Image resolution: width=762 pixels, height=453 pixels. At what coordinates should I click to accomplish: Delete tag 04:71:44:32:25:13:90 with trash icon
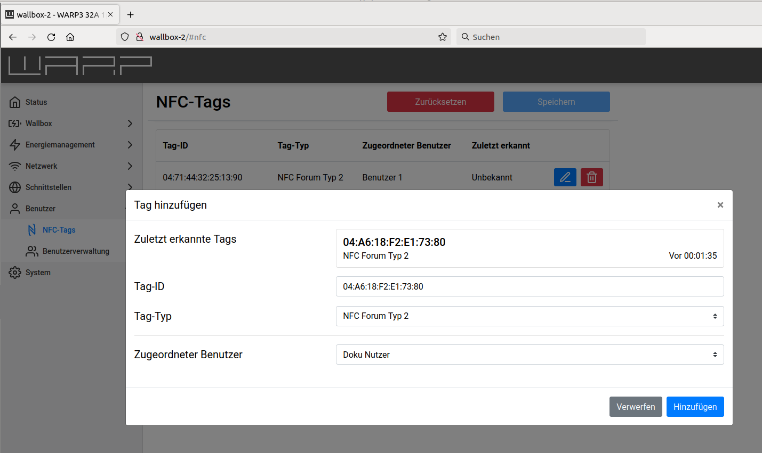click(592, 177)
